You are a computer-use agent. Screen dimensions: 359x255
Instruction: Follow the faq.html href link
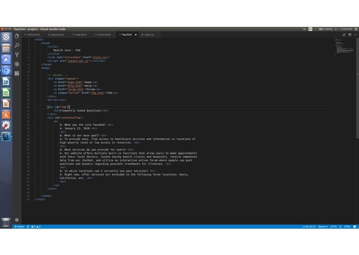[98, 93]
